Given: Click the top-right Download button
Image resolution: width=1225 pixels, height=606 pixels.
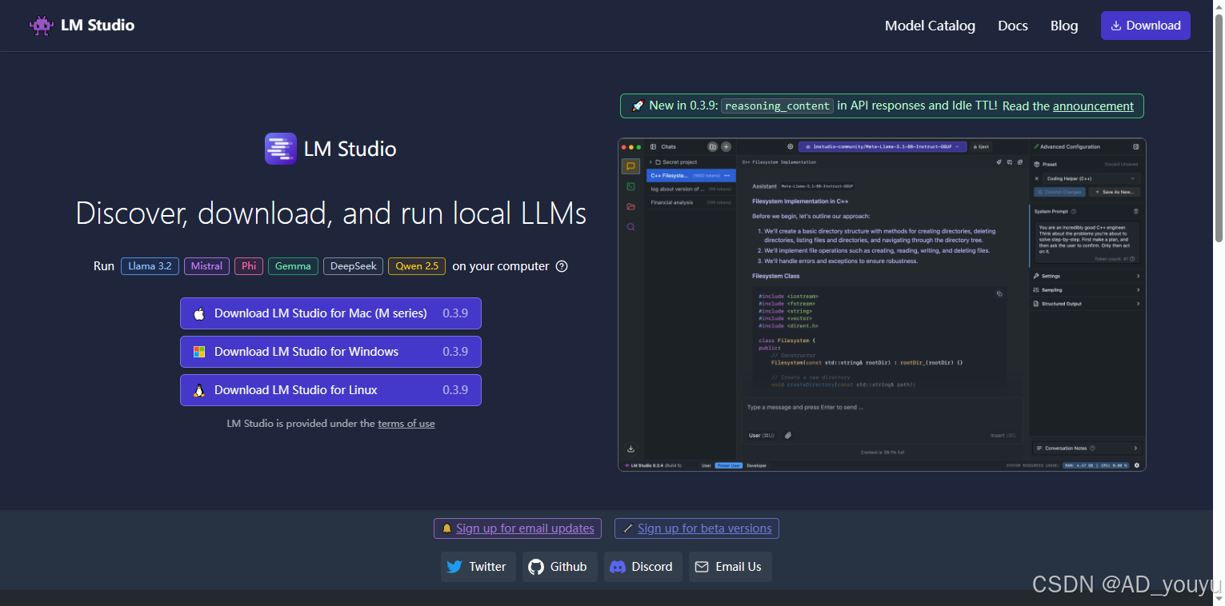Looking at the screenshot, I should (1146, 26).
